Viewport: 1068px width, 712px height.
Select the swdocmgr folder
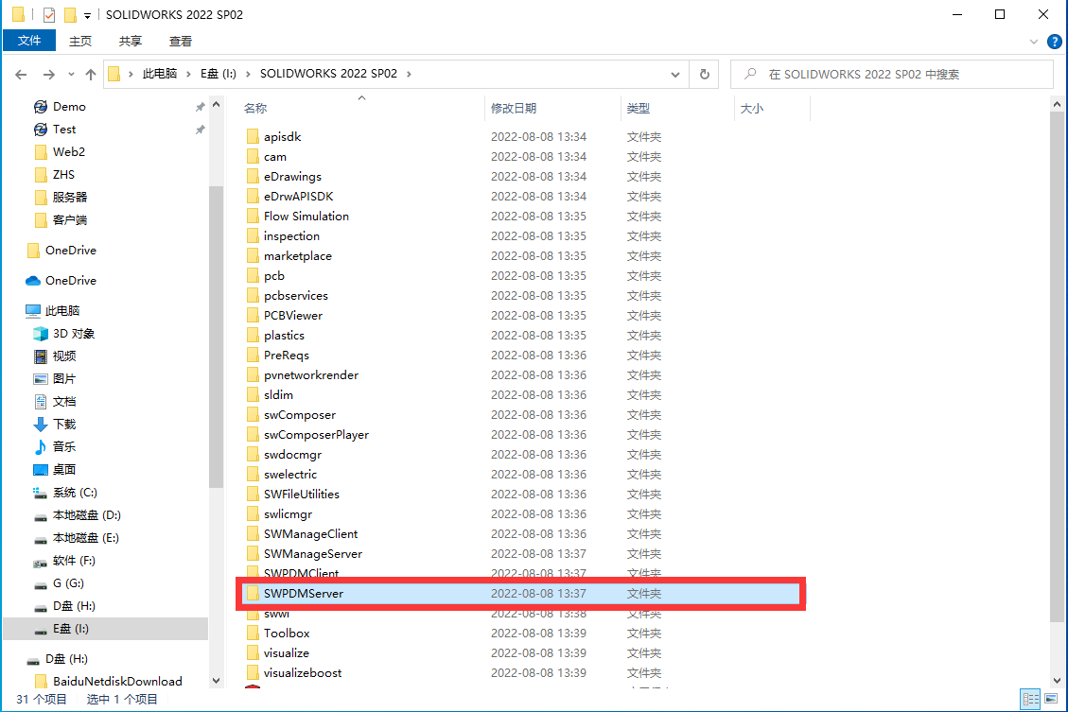(x=292, y=454)
